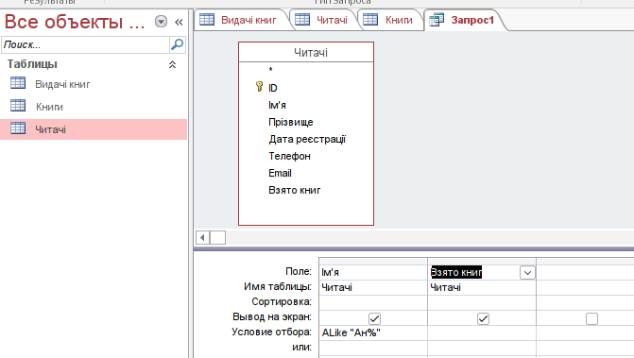This screenshot has height=358, width=634.
Task: Click the или cell under Ім'я column
Action: (x=373, y=348)
